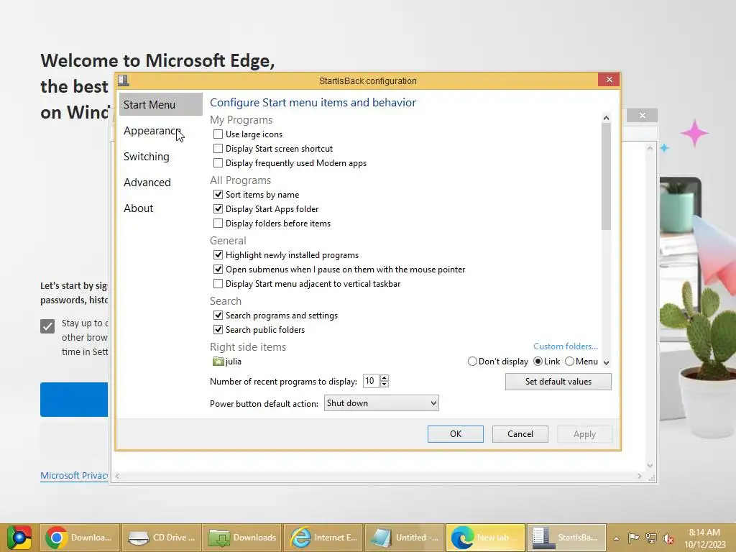The image size is (736, 552).
Task: Open the CD Drive taskbar item
Action: pyautogui.click(x=162, y=538)
